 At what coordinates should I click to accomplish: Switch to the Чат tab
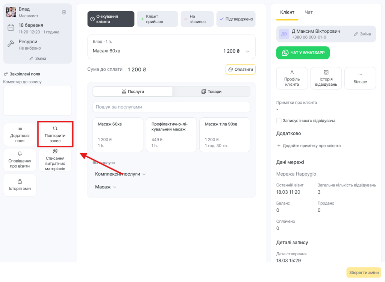coord(308,12)
